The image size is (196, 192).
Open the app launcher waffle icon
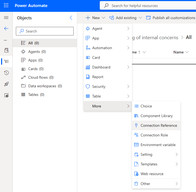(6, 6)
